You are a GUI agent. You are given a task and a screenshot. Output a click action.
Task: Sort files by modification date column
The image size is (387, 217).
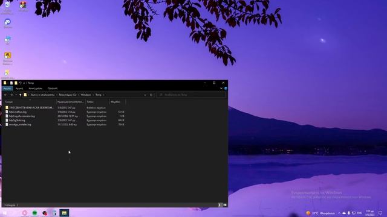coord(71,102)
